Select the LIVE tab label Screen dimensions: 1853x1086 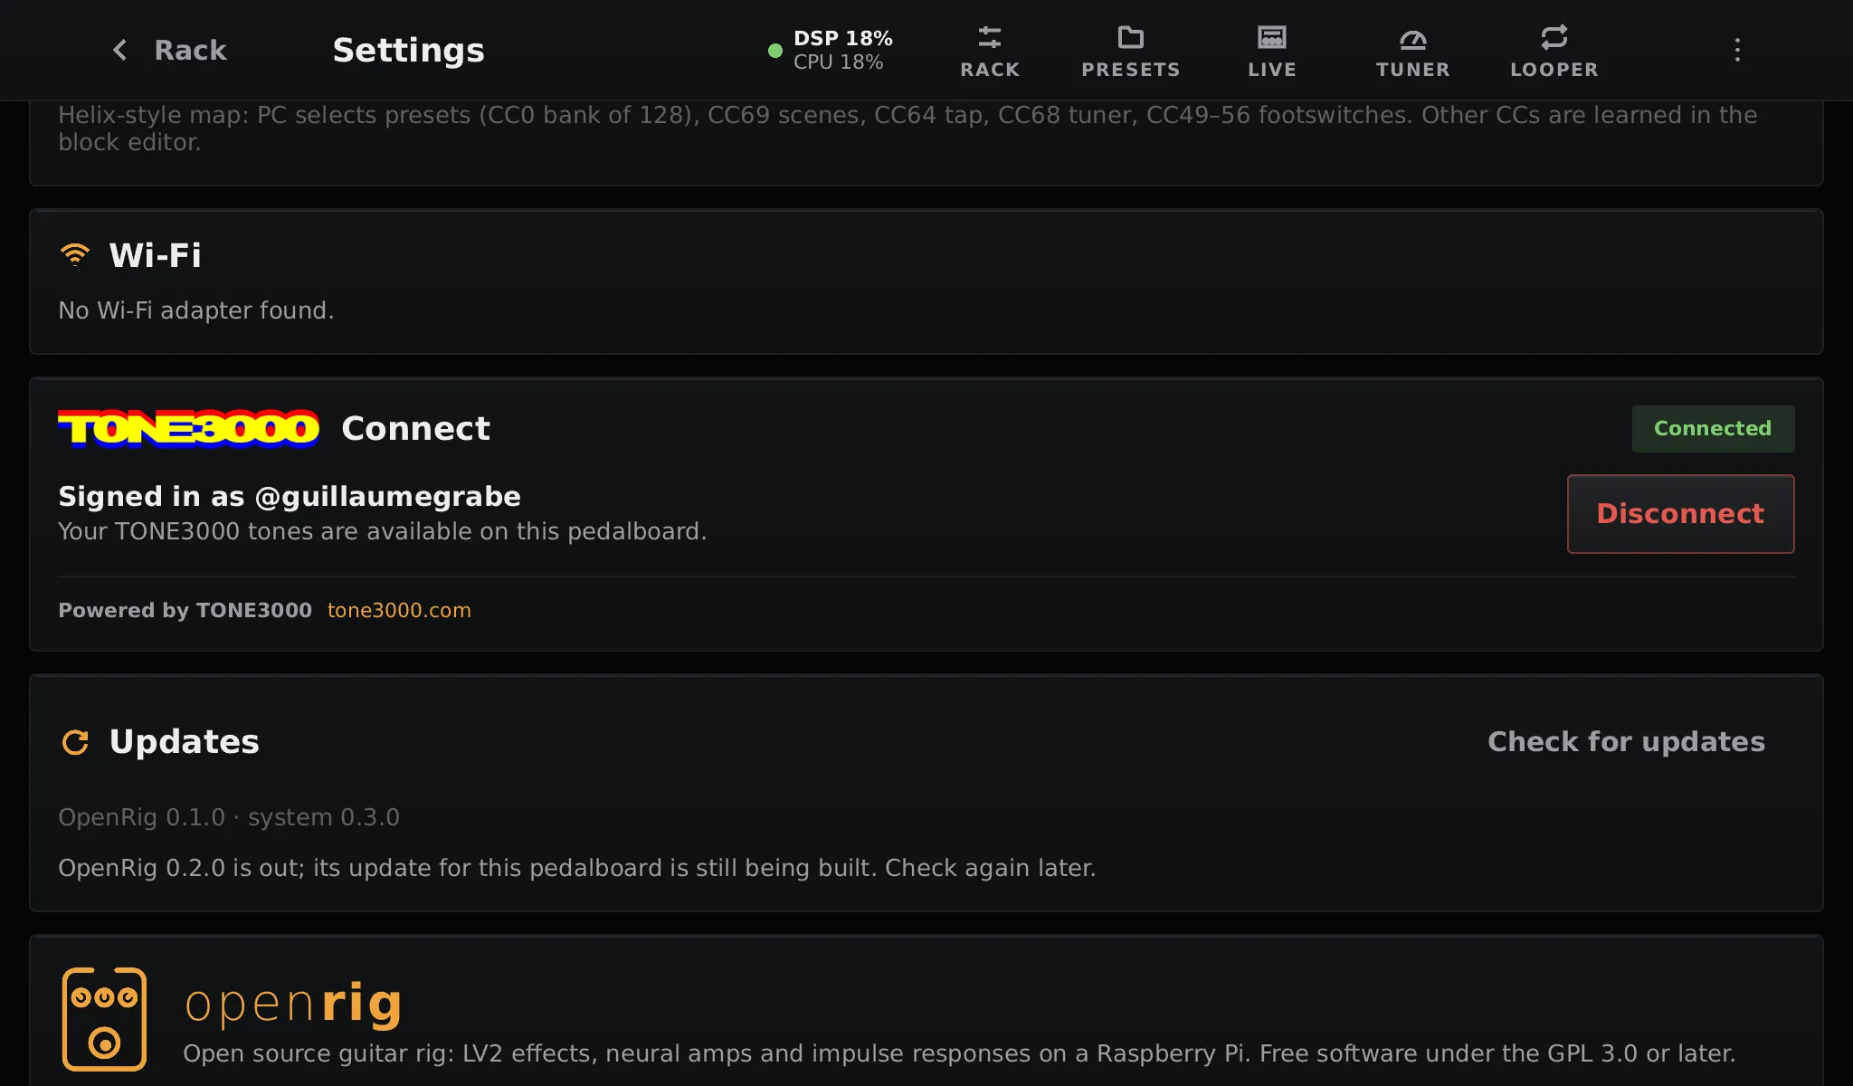(x=1272, y=70)
